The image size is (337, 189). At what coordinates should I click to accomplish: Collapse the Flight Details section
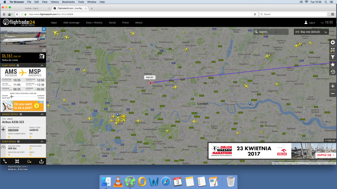(42, 141)
